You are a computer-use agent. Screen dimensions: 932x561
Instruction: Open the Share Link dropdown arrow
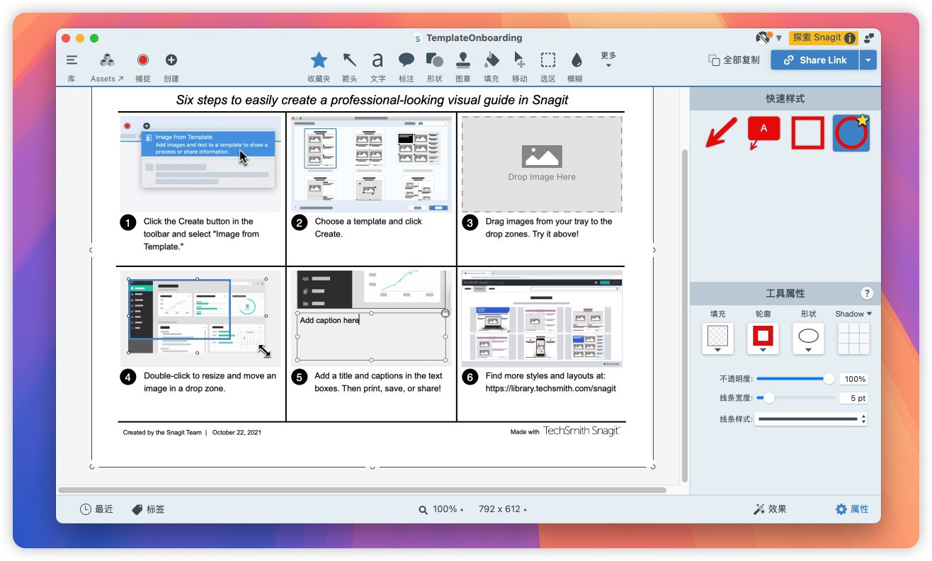tap(868, 60)
